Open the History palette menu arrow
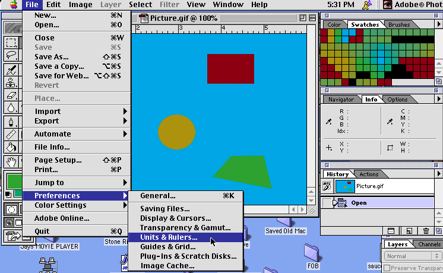Screen dimensions: 443x273 438,174
